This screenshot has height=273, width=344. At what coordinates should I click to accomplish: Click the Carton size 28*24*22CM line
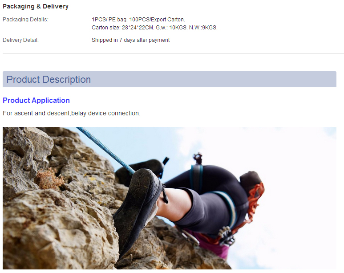pos(154,28)
